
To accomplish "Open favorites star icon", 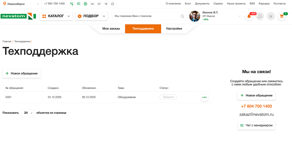I will tap(271, 16).
